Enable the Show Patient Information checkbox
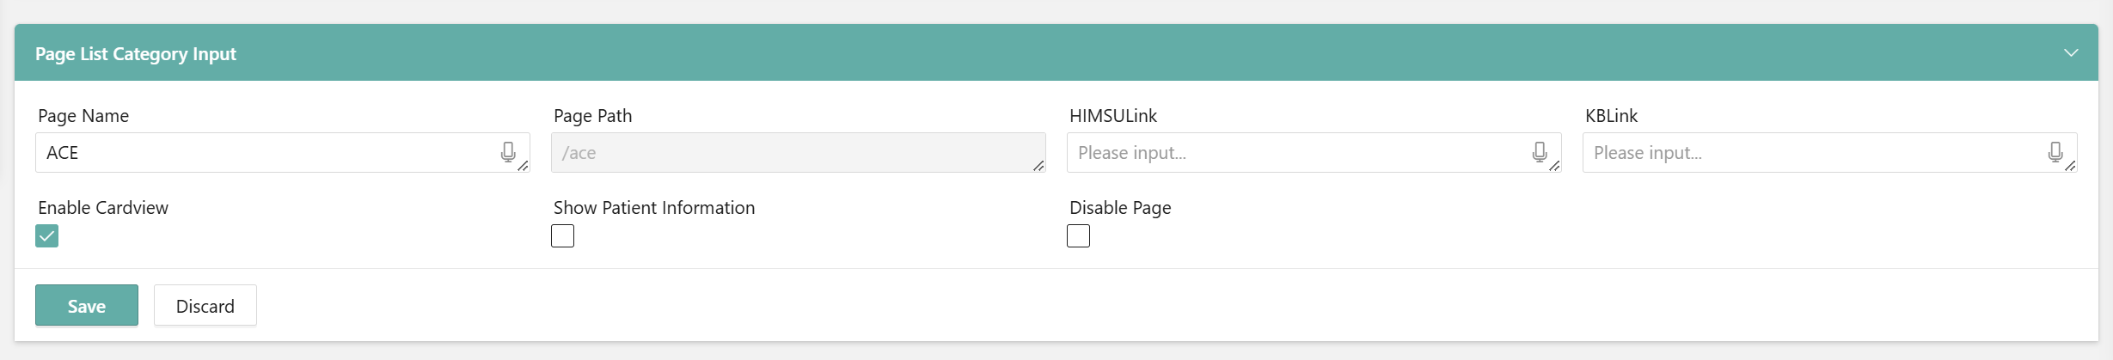Viewport: 2113px width, 360px height. click(562, 235)
